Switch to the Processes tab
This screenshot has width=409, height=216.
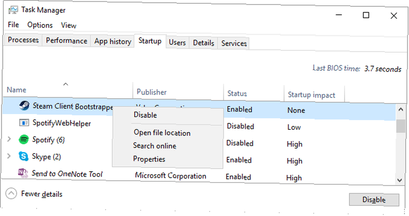tap(23, 40)
